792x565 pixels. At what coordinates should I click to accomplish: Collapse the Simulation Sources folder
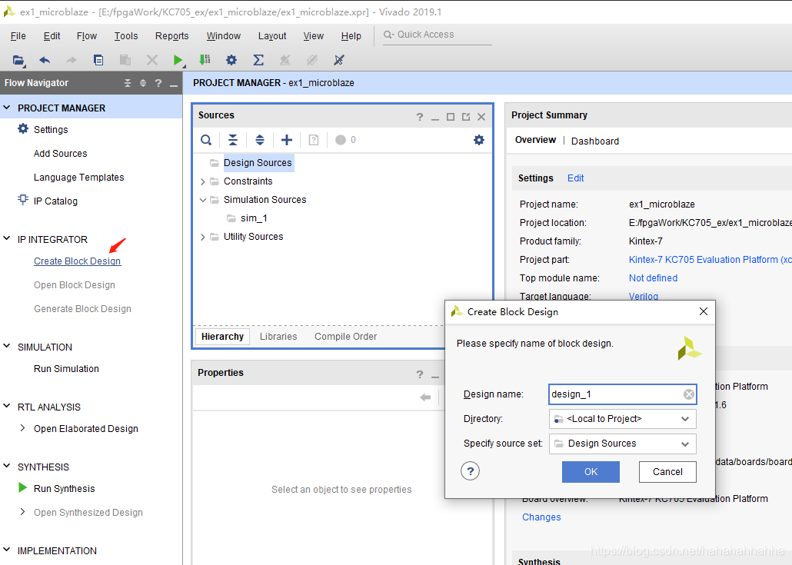point(202,200)
